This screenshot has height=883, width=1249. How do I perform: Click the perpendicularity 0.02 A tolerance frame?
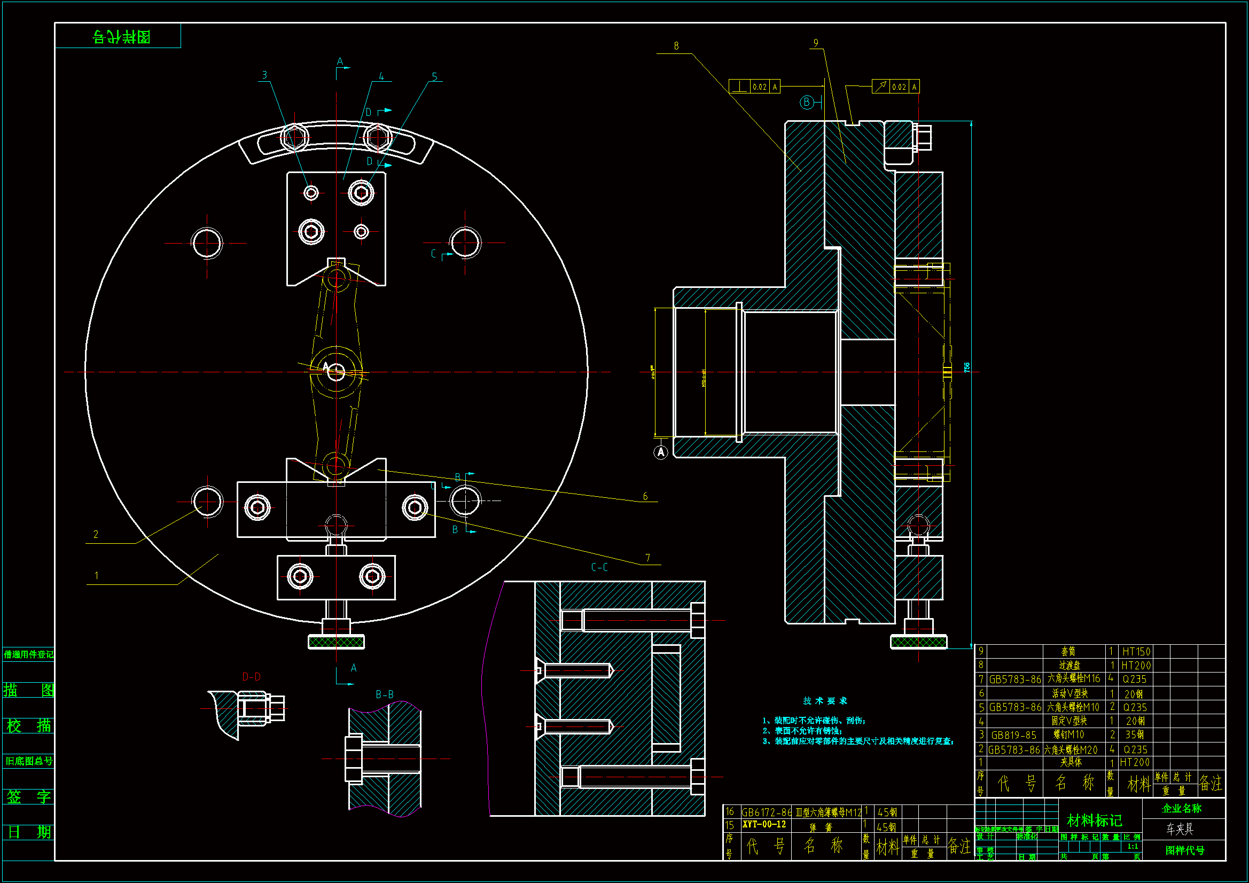point(754,87)
